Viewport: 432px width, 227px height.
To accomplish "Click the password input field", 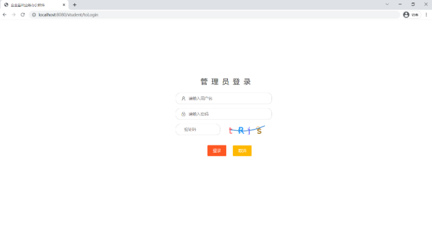I will point(224,114).
